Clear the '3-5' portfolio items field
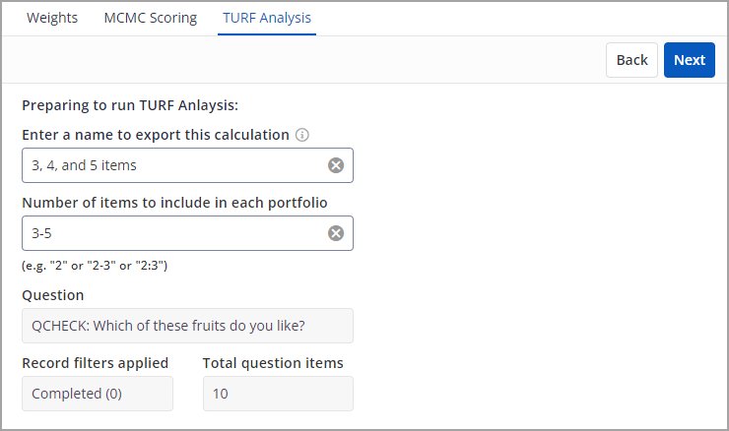729x431 pixels. pos(336,233)
